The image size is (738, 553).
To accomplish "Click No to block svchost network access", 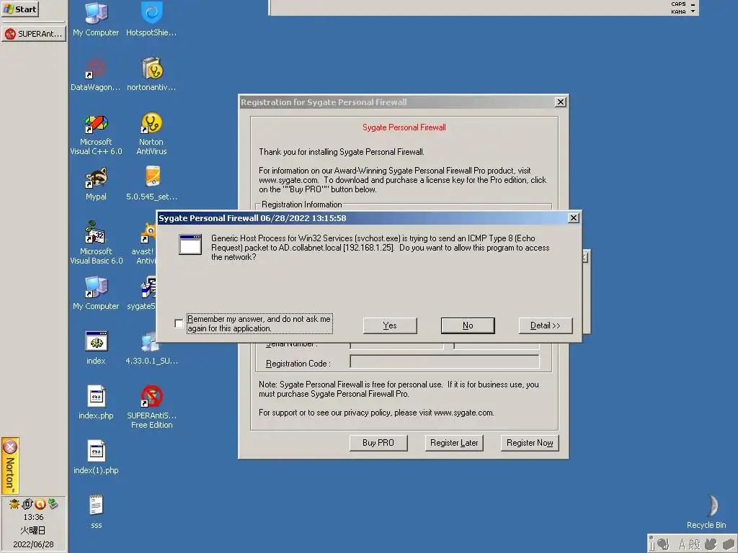I will [468, 325].
